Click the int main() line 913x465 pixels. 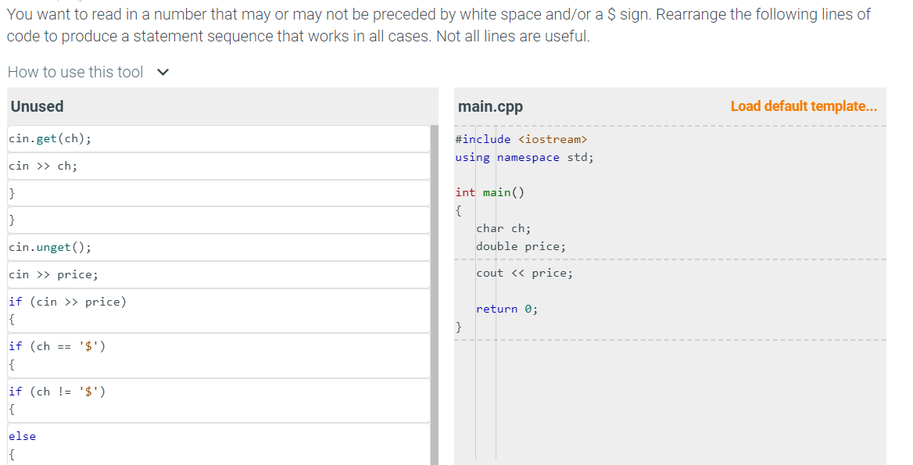(x=489, y=192)
